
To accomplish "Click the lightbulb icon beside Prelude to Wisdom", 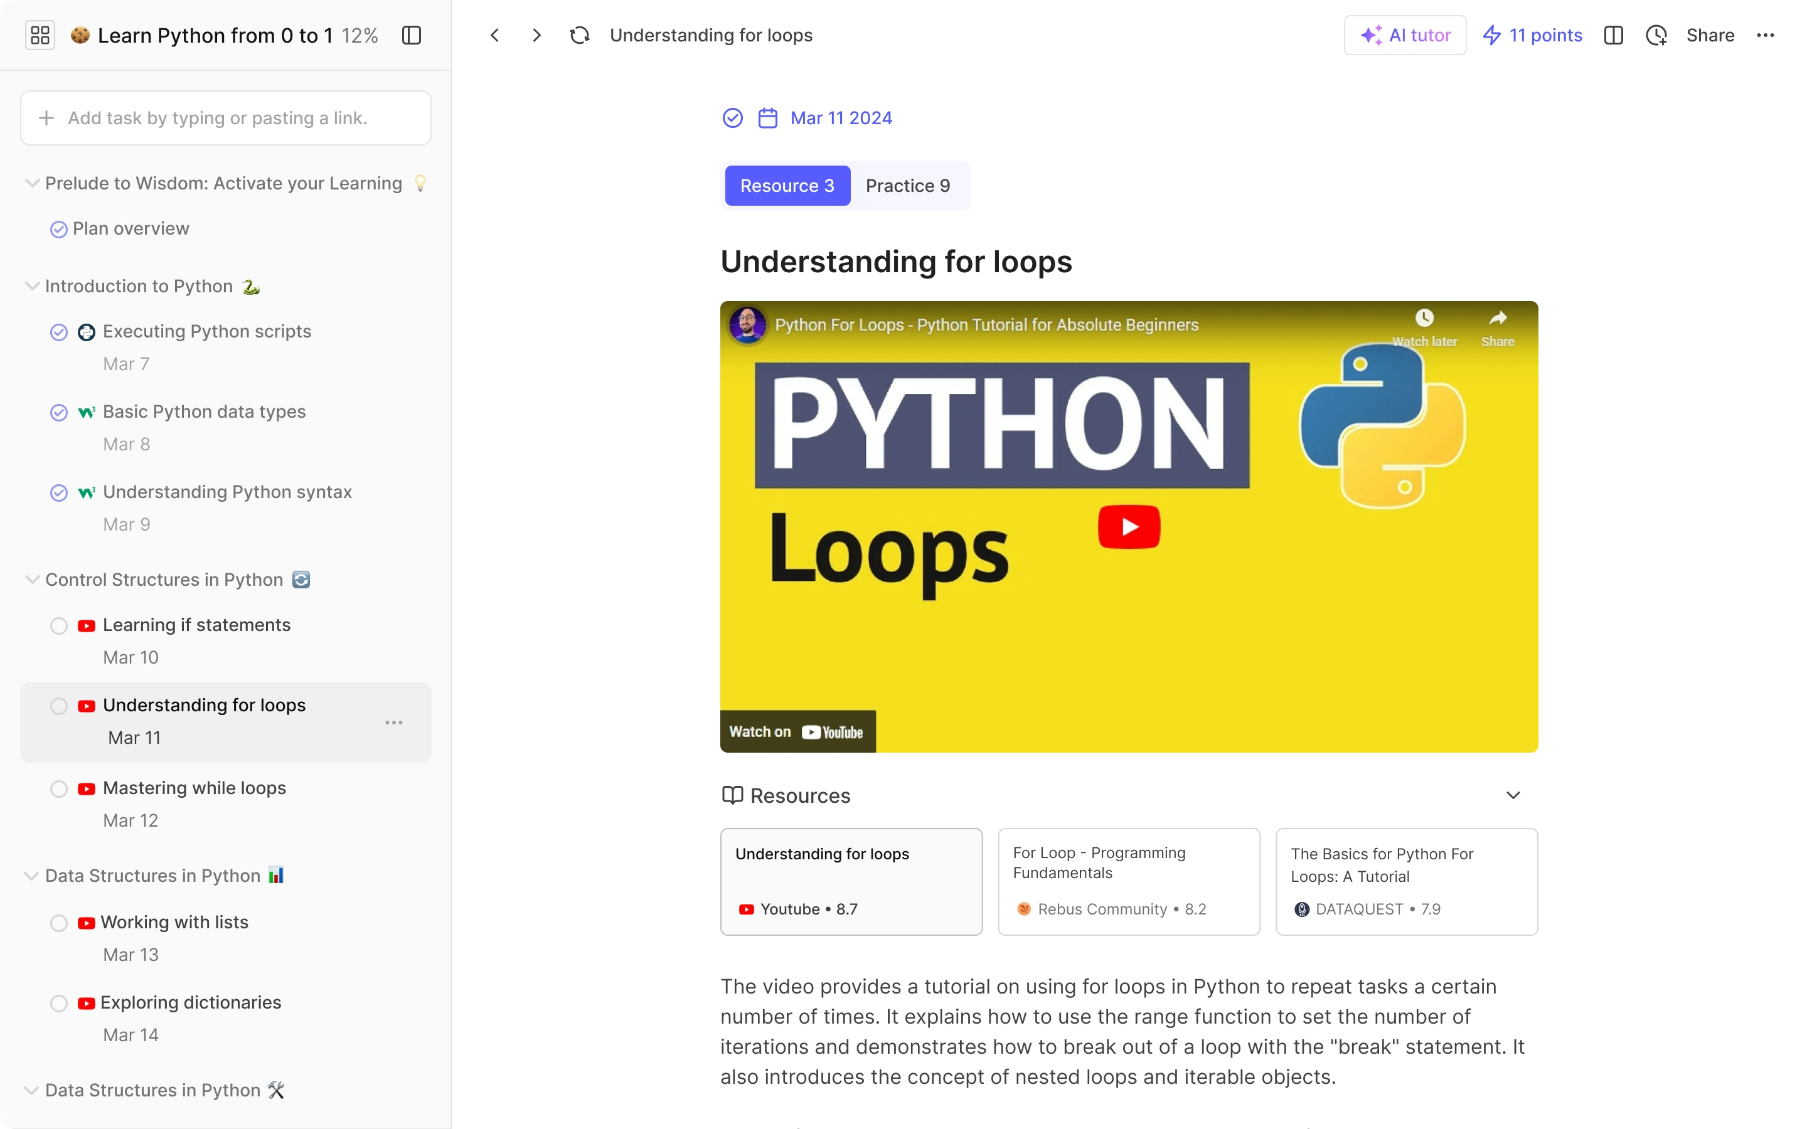I will click(x=420, y=183).
